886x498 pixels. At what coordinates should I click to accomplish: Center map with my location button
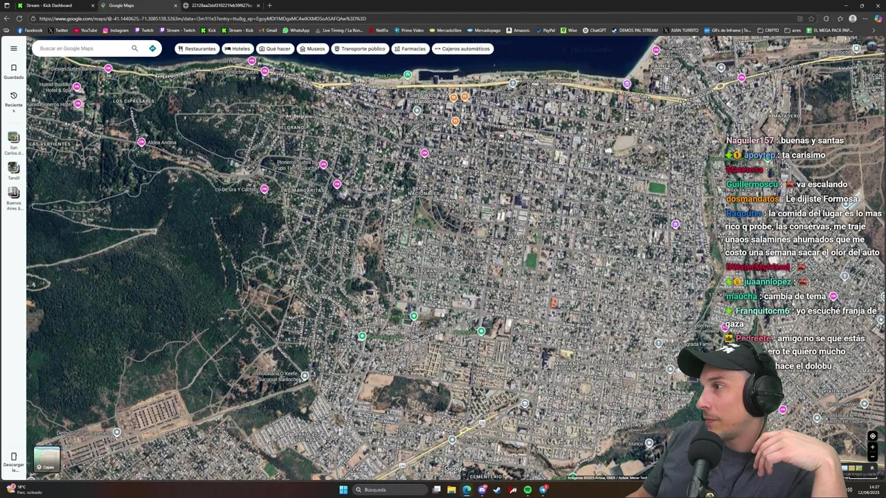tap(872, 436)
